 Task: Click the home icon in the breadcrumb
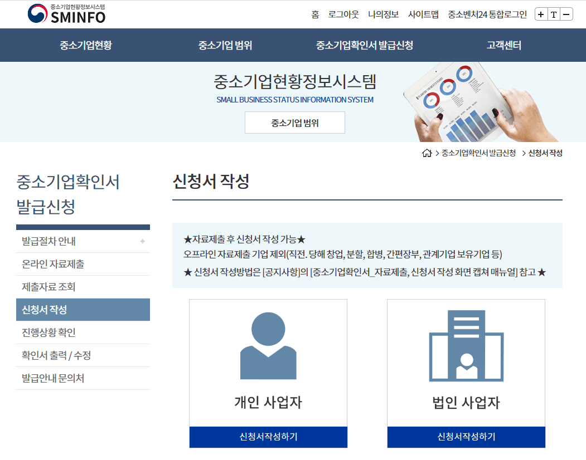coord(427,153)
